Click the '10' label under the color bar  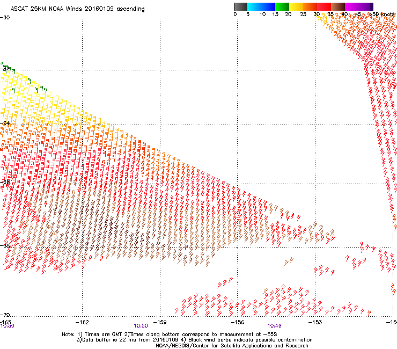(x=262, y=14)
